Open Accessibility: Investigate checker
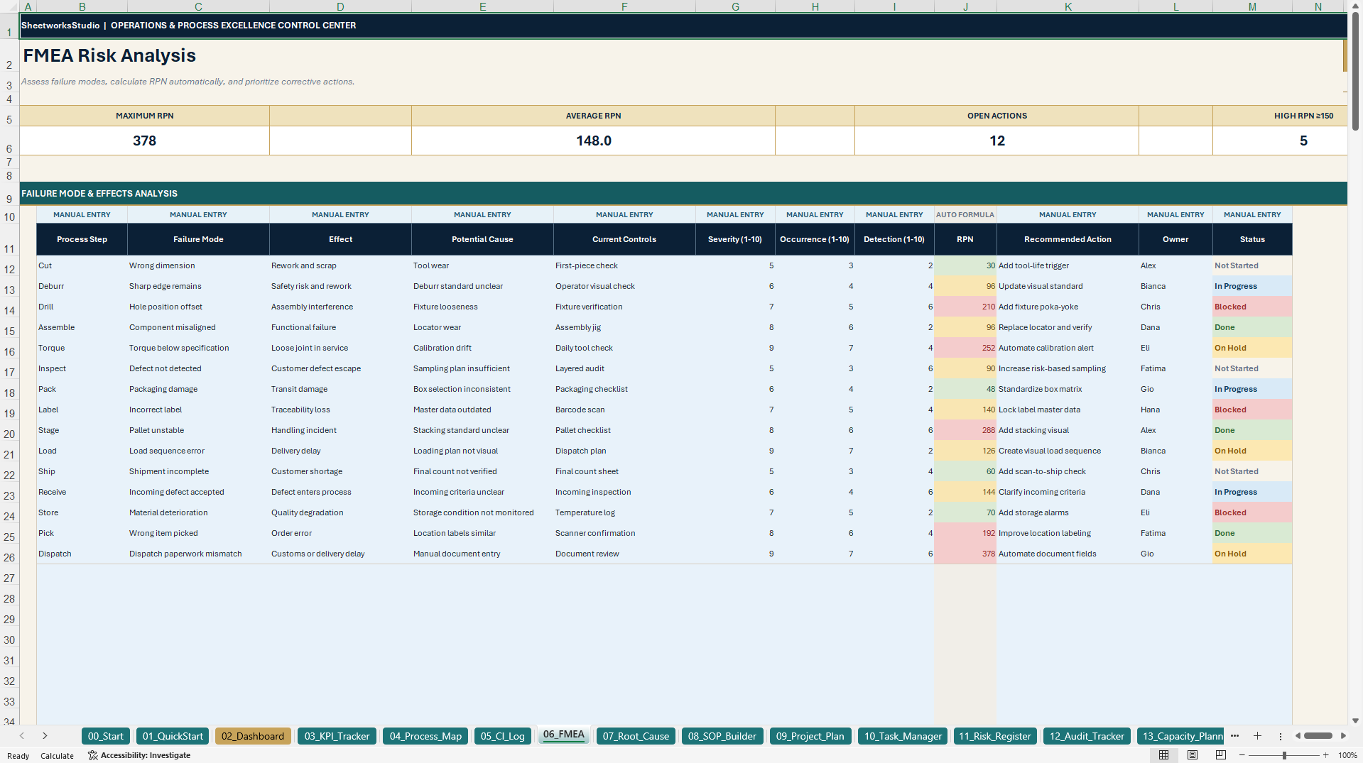 pyautogui.click(x=139, y=755)
